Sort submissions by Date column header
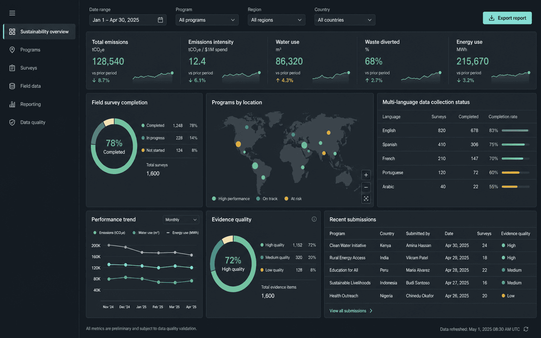 (x=449, y=233)
